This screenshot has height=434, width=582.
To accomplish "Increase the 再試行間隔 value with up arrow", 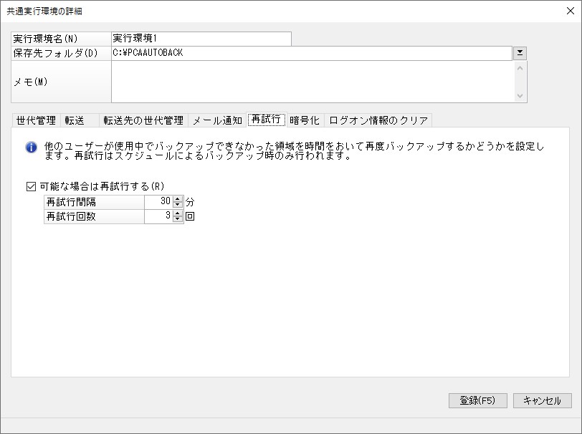I will [178, 199].
